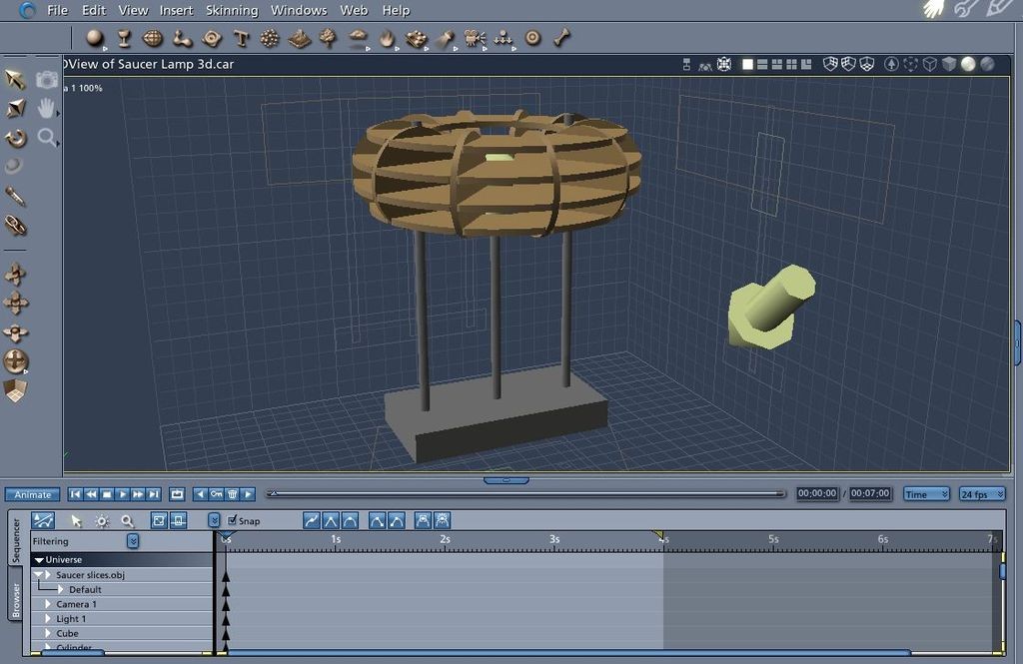Open the Filtering dropdown
Image resolution: width=1023 pixels, height=664 pixels.
pyautogui.click(x=133, y=541)
